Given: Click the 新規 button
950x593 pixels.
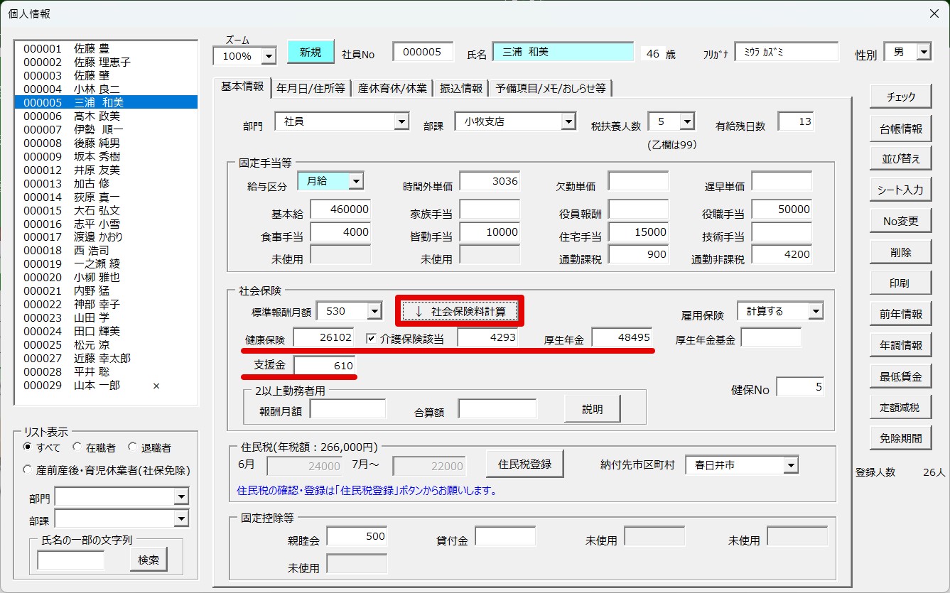Looking at the screenshot, I should 311,52.
